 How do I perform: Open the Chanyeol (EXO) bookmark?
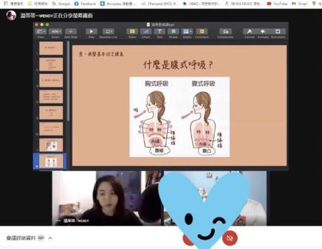[160, 3]
